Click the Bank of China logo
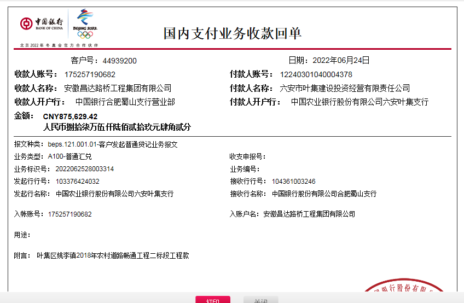This screenshot has height=303, width=464. tap(42, 24)
